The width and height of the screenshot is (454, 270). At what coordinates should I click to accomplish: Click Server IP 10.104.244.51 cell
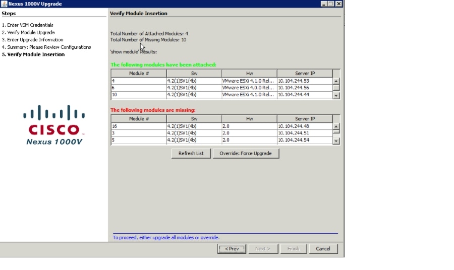tap(305, 133)
